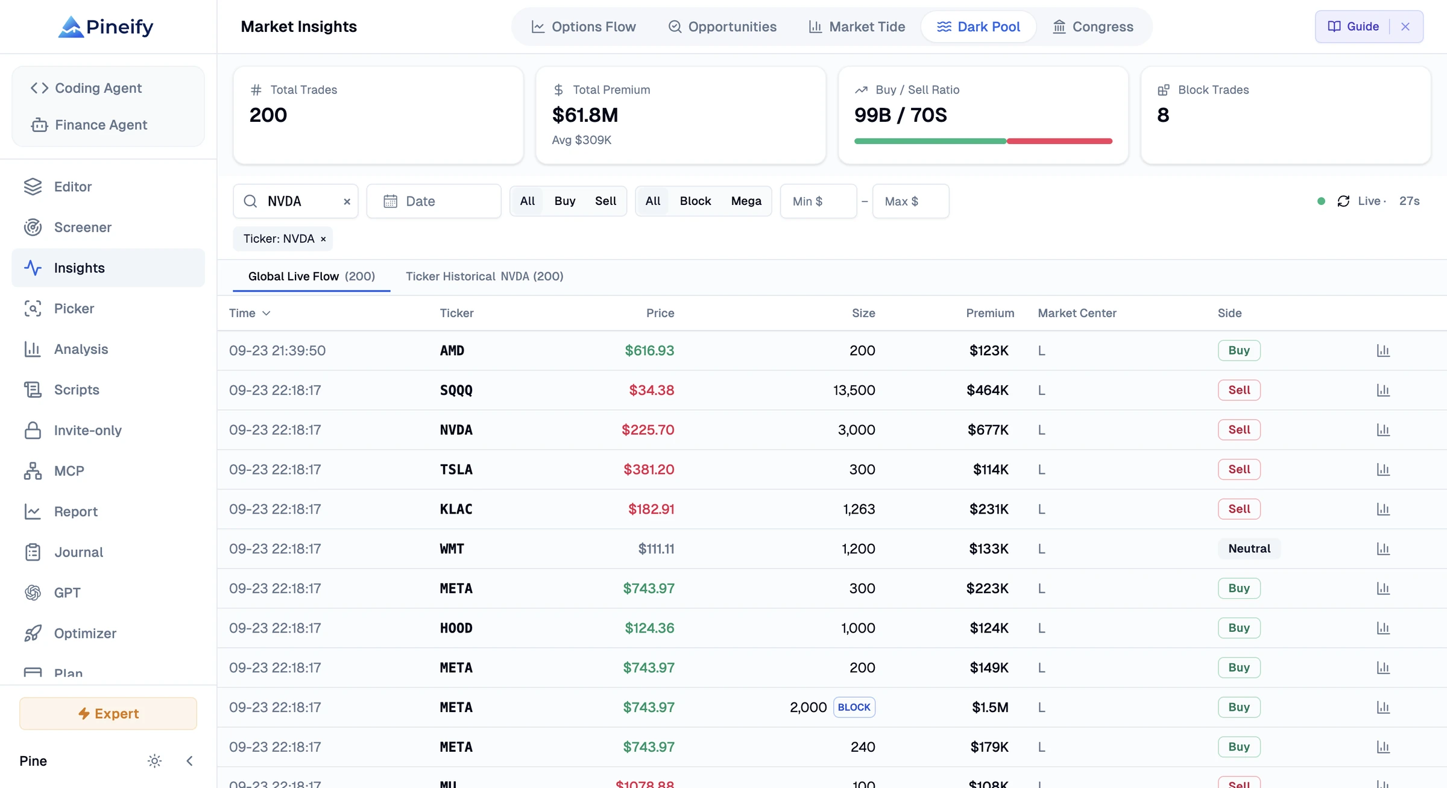Select the All trade size filter
The width and height of the screenshot is (1447, 788).
click(x=653, y=201)
